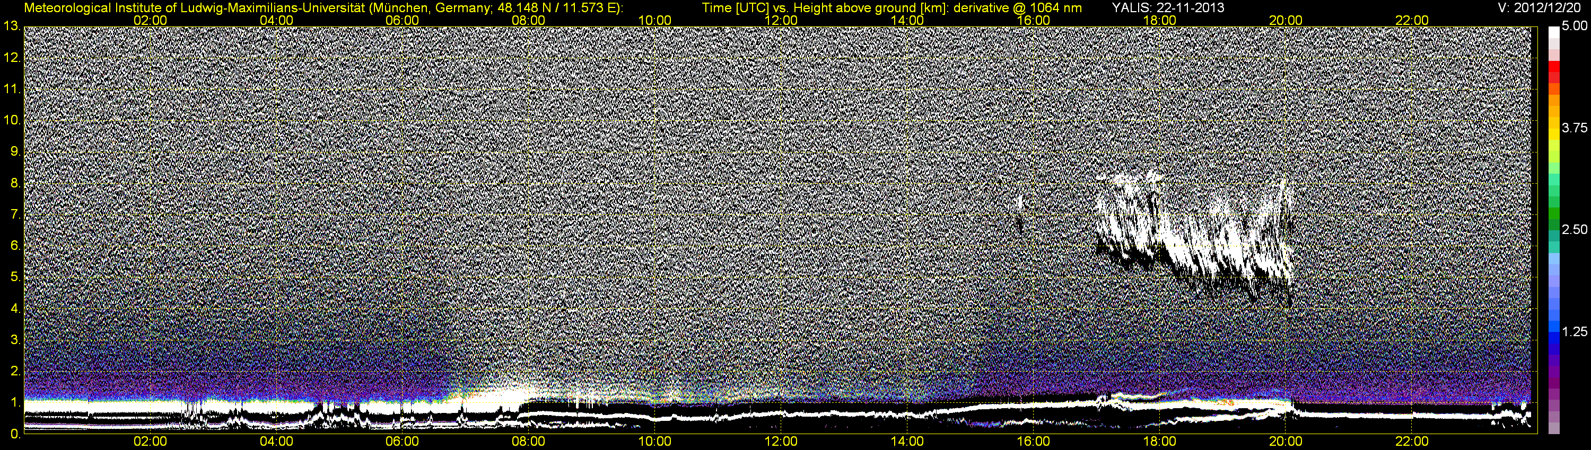
Task: Click the height axis label 12
Action: pyautogui.click(x=11, y=58)
